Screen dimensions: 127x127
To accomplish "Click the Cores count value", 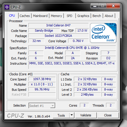I will click(x=84, y=105).
